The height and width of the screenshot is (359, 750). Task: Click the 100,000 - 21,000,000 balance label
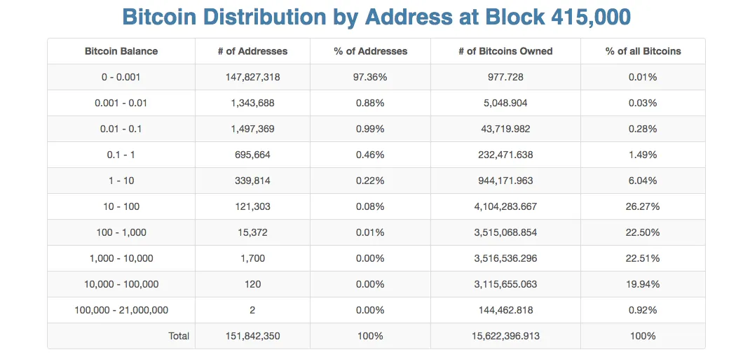121,310
